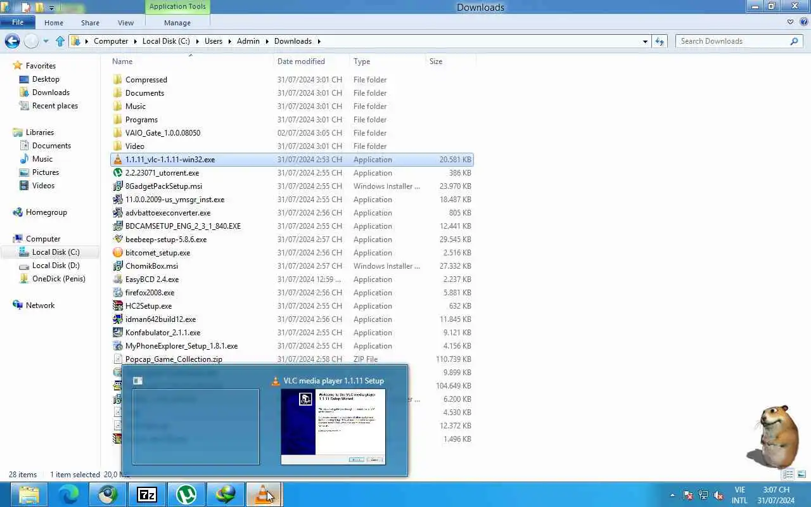
Task: Open the Action Center flag icon
Action: click(688, 495)
